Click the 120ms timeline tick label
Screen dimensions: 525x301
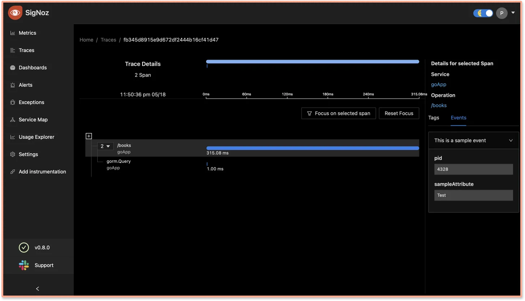[287, 94]
